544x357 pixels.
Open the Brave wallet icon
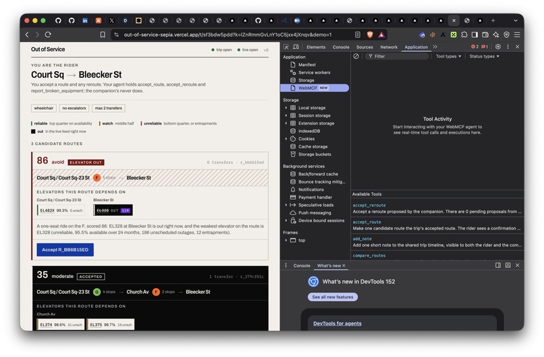(485, 34)
